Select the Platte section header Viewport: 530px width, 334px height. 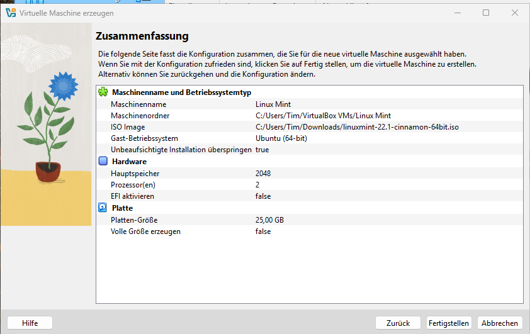pyautogui.click(x=122, y=208)
